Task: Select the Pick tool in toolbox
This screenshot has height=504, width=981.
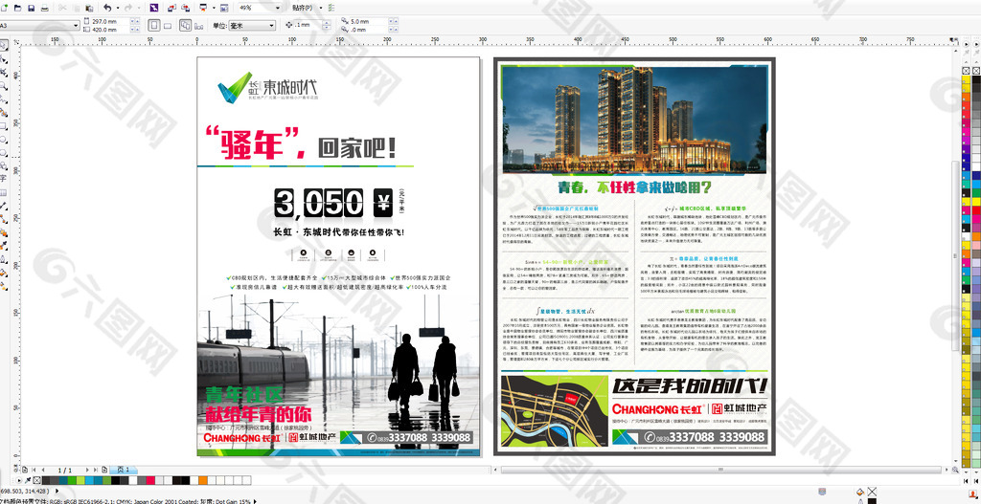Action: (x=3, y=44)
